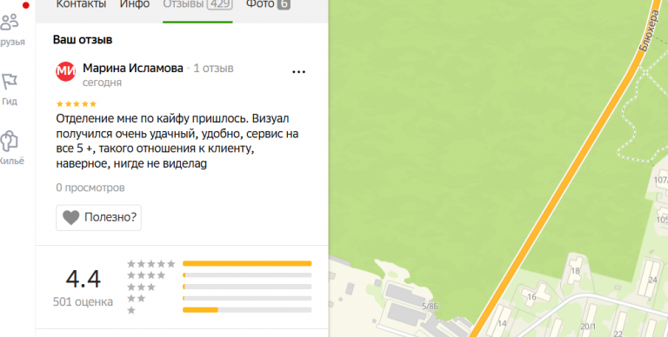The image size is (668, 337).
Task: Click the 4.4 overall rating
Action: point(83,279)
